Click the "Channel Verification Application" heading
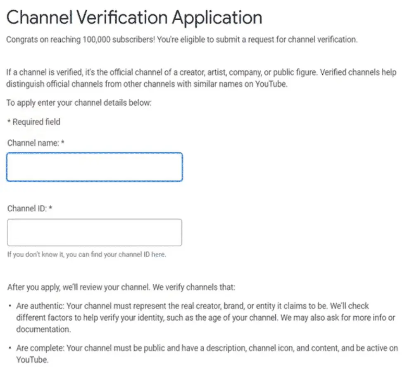This screenshot has width=419, height=375. point(134,18)
